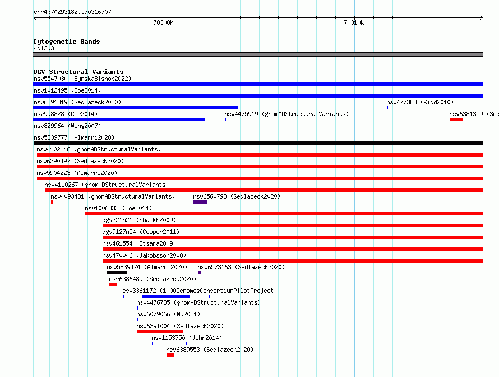Select the dgv9127n54 (Cooper2011) label
Image resolution: width=499 pixels, height=377 pixels.
(x=141, y=232)
